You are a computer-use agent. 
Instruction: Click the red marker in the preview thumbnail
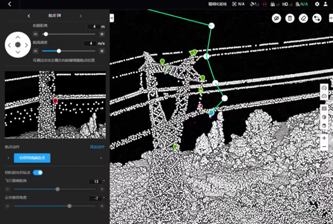click(55, 101)
